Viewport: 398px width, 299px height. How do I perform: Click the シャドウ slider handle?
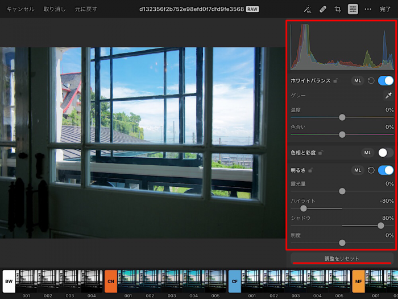pyautogui.click(x=381, y=226)
